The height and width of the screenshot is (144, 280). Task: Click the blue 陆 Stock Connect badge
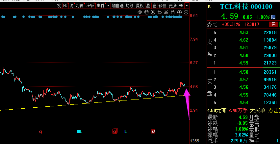(273, 17)
